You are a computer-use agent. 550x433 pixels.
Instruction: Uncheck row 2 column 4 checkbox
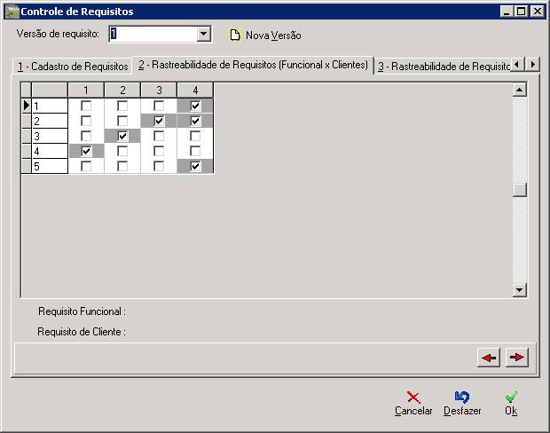tap(195, 121)
